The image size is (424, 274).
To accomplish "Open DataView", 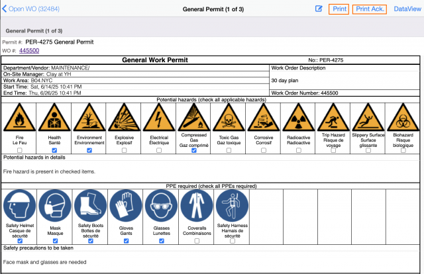I will 407,9.
